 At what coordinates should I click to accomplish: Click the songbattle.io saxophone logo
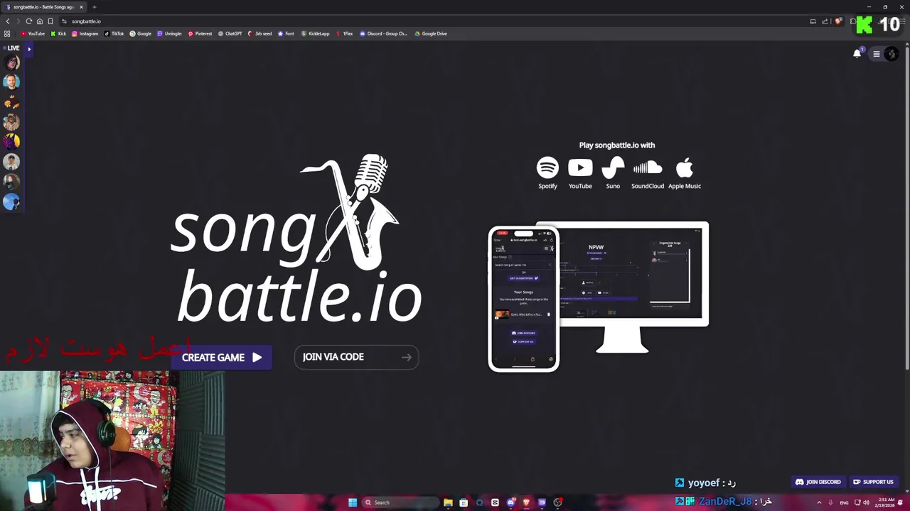(296, 238)
